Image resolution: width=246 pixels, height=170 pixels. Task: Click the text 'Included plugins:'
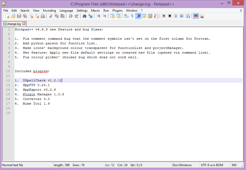click(32, 71)
